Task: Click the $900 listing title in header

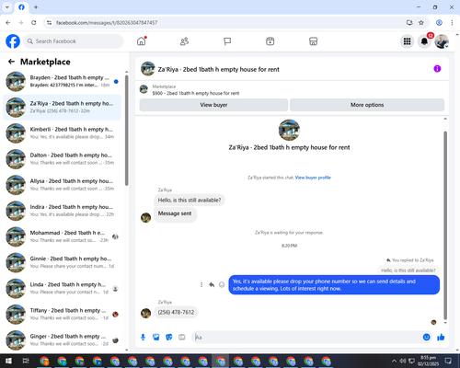Action: click(196, 93)
